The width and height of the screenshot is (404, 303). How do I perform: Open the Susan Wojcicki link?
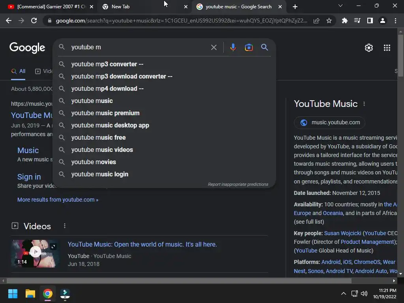click(x=342, y=233)
